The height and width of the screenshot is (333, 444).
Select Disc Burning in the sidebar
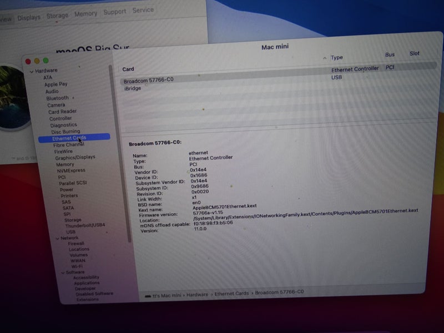tap(65, 132)
